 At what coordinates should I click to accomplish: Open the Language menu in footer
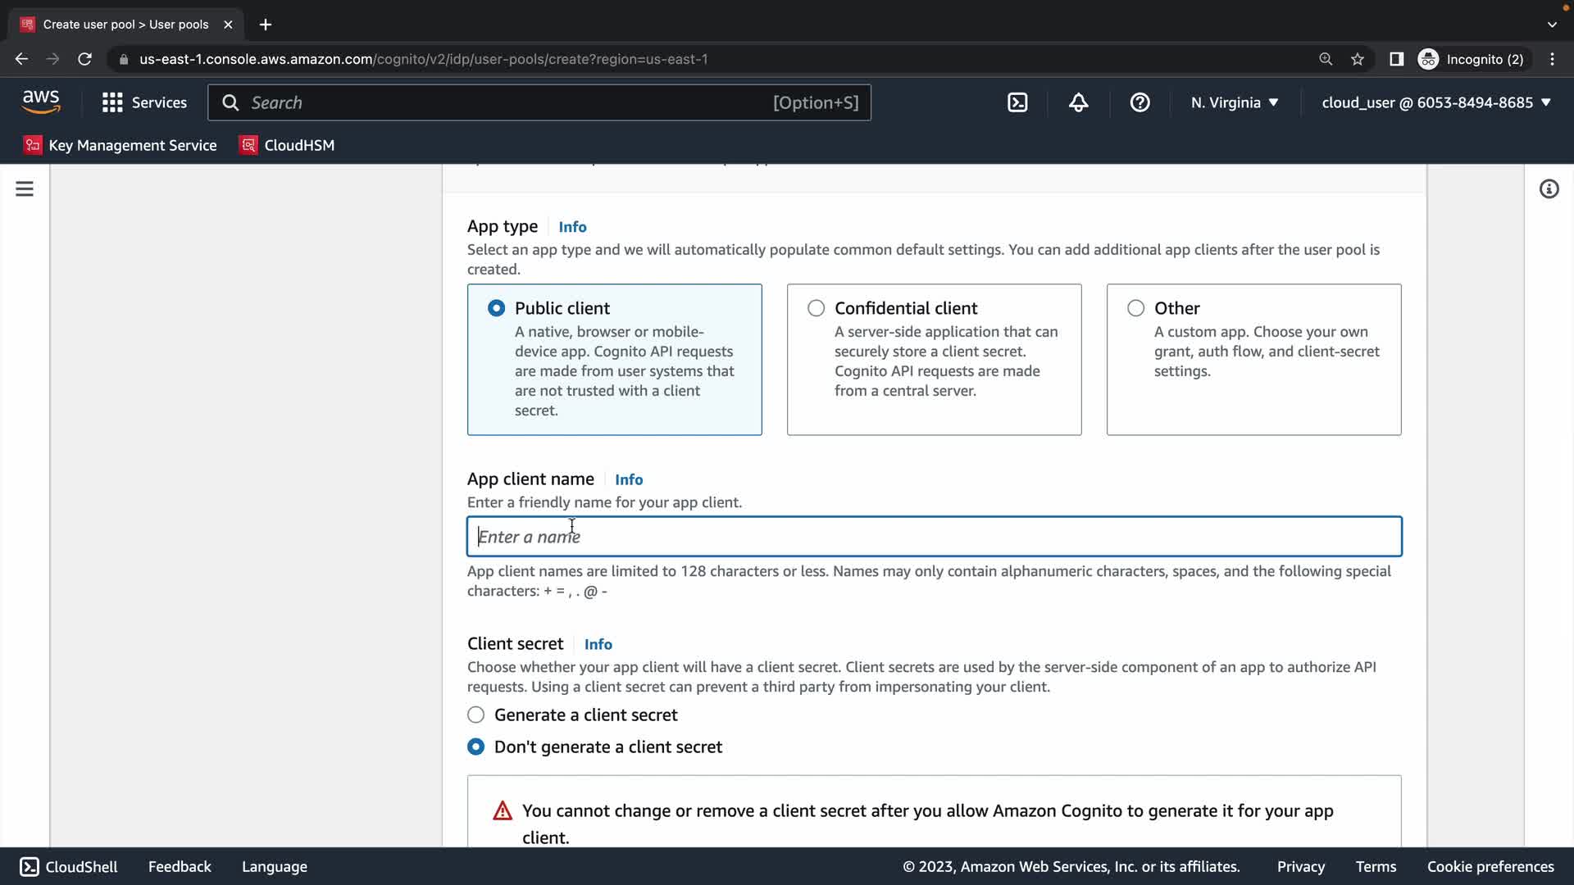[275, 866]
